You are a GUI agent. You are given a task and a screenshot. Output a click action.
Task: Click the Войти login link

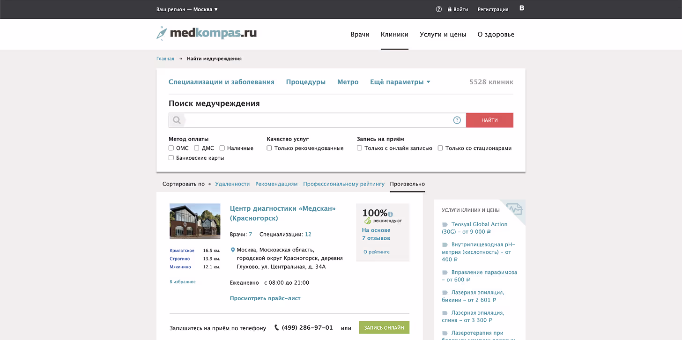(461, 9)
